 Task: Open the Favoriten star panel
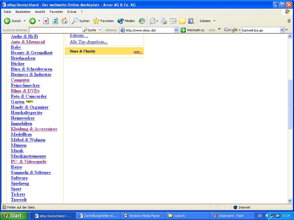point(103,21)
